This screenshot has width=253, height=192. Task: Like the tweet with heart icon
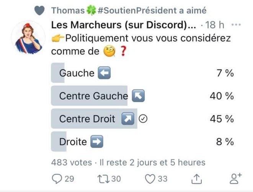pyautogui.click(x=150, y=178)
